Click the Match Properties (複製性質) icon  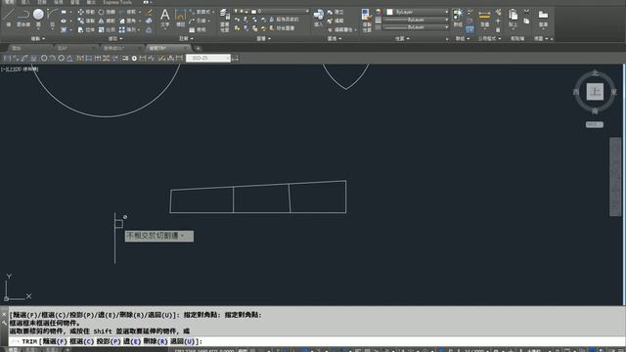point(367,20)
